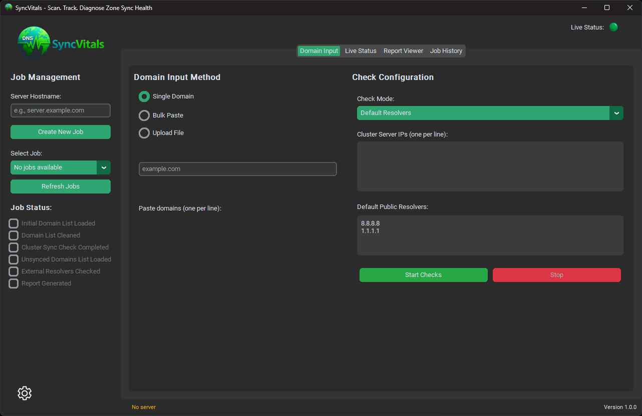This screenshot has width=642, height=416.
Task: Open the Select Job dropdown
Action: click(x=61, y=167)
